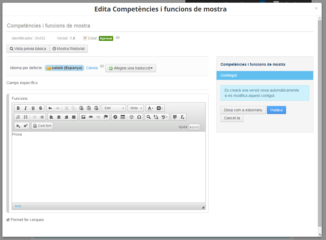The image size is (326, 240).
Task: Open the Mida font size dropdown
Action: tap(136, 108)
